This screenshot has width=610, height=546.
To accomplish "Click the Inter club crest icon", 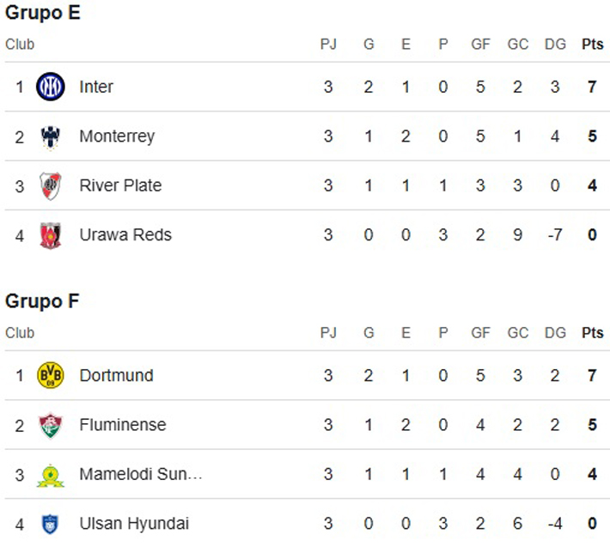I will click(51, 87).
